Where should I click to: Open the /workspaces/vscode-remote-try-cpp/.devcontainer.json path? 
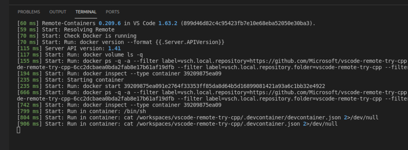point(216,124)
